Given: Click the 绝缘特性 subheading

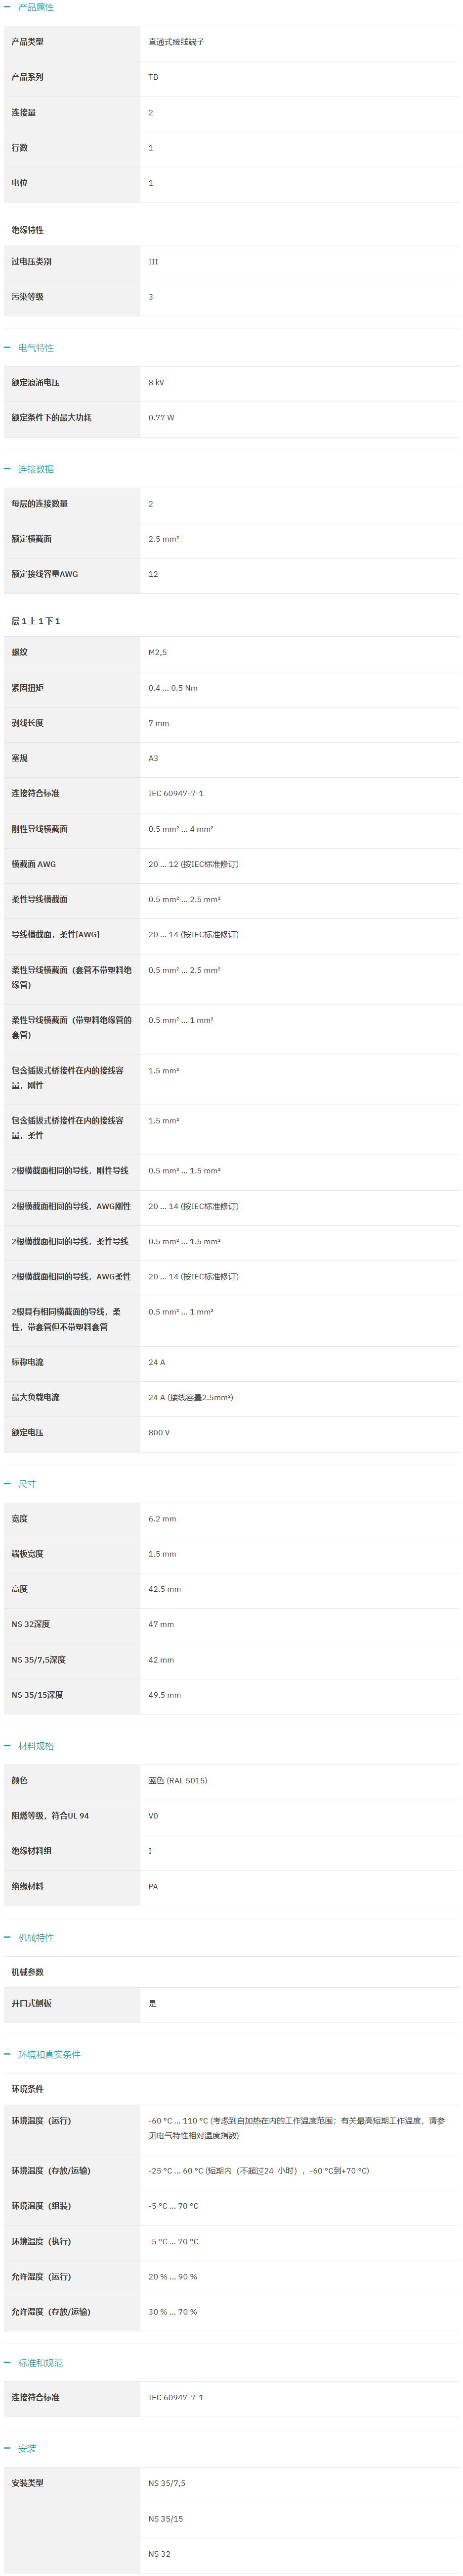Looking at the screenshot, I should tap(28, 230).
